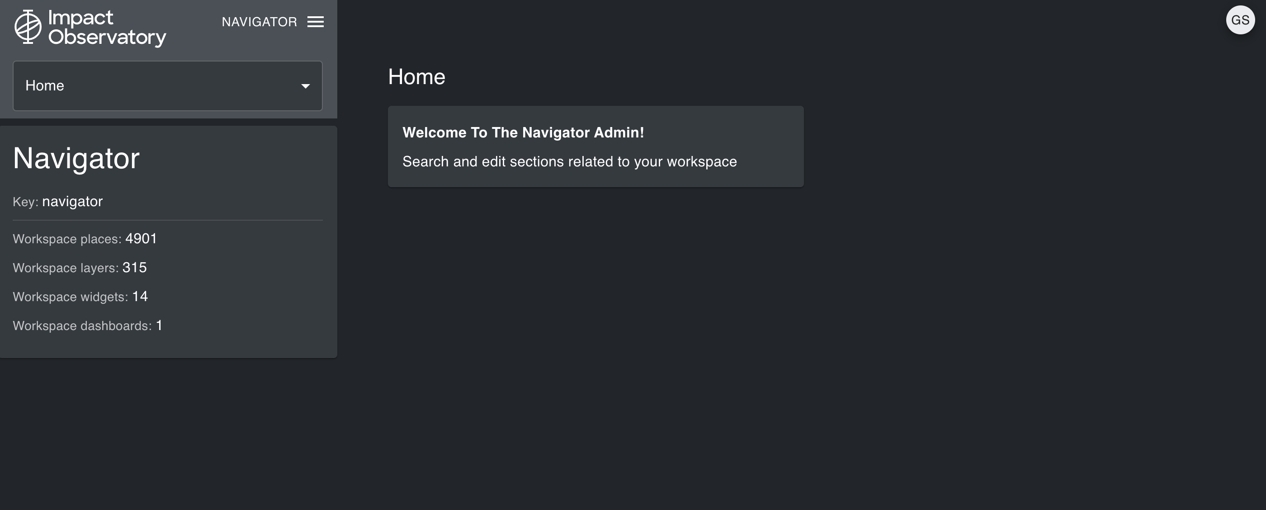Click the Workspace places label
The image size is (1266, 510).
(x=67, y=239)
